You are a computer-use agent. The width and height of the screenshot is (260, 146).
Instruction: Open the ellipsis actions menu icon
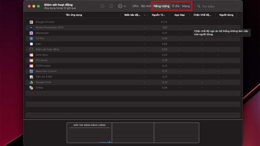[120, 6]
